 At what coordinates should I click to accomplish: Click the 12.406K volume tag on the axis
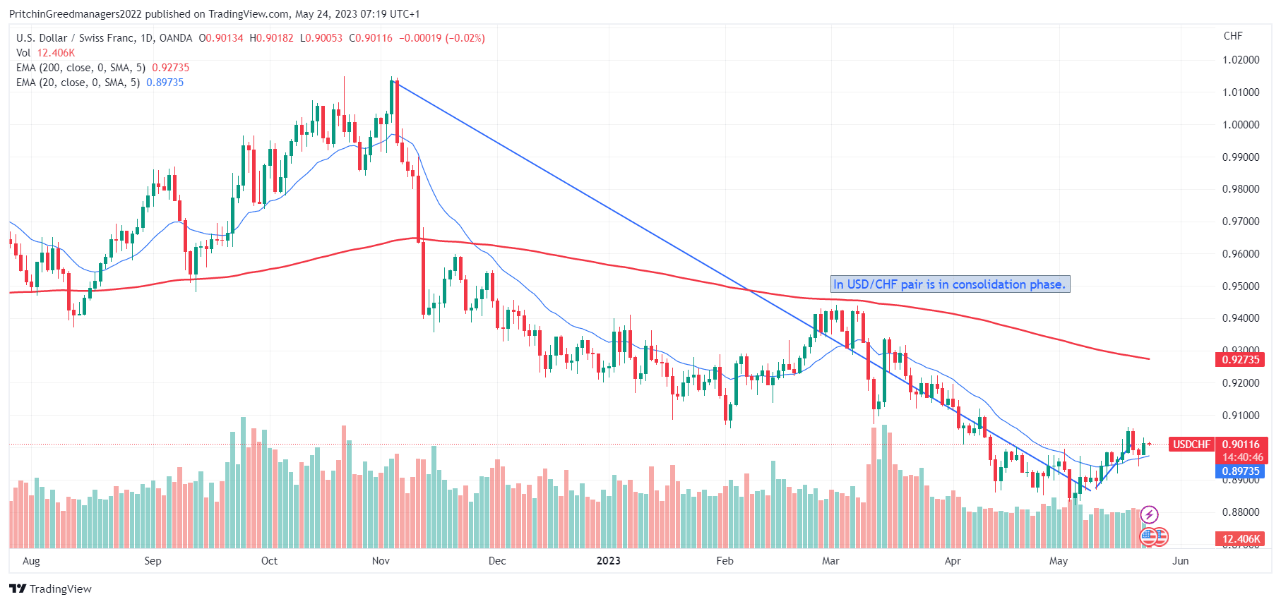click(x=1241, y=539)
